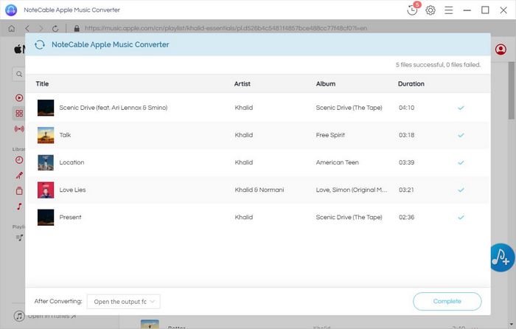Click the Artist column header

(243, 83)
